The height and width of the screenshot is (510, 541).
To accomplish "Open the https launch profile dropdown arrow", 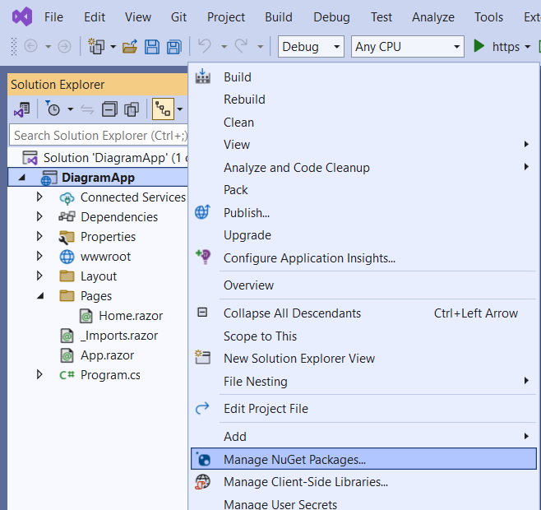I will pos(528,47).
